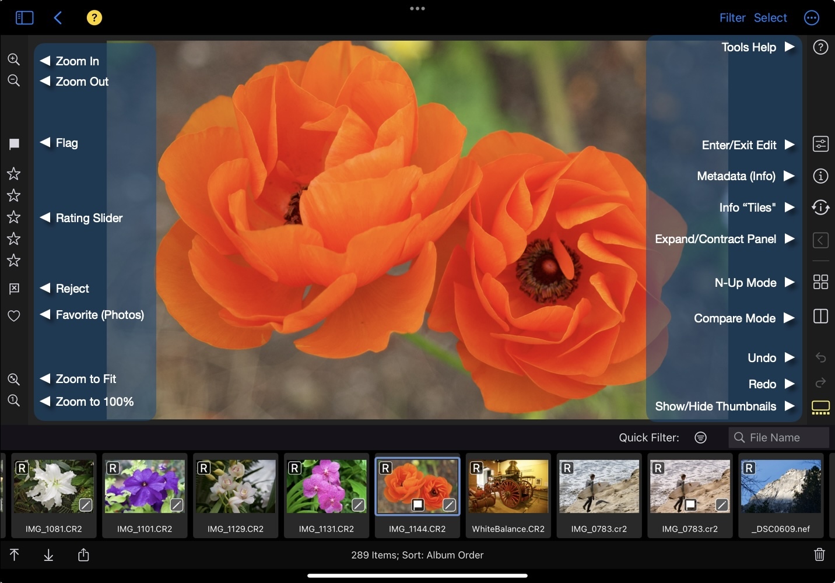This screenshot has height=583, width=835.
Task: Open the Info Tiles icon
Action: coord(820,207)
